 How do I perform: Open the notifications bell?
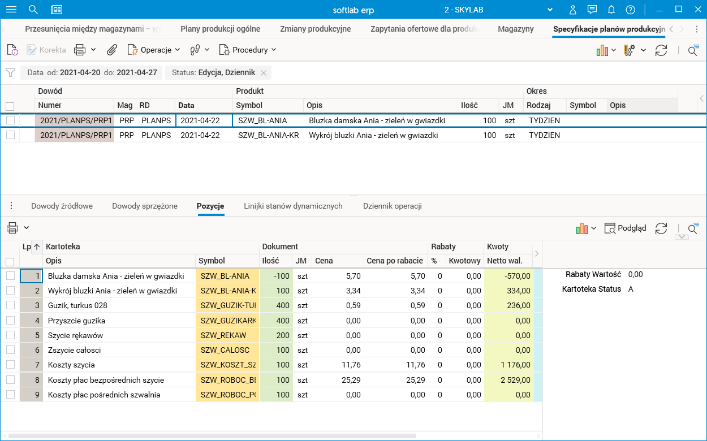611,10
